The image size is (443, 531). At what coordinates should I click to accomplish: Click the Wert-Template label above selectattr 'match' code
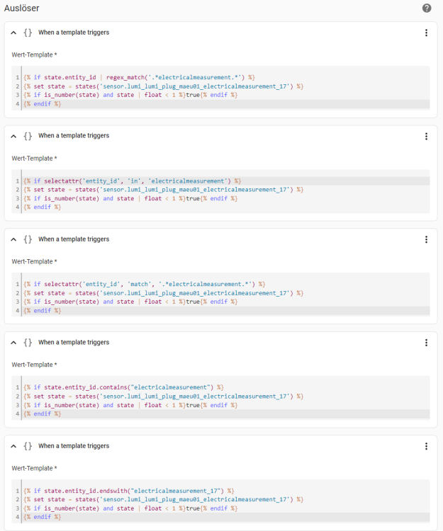pos(34,261)
